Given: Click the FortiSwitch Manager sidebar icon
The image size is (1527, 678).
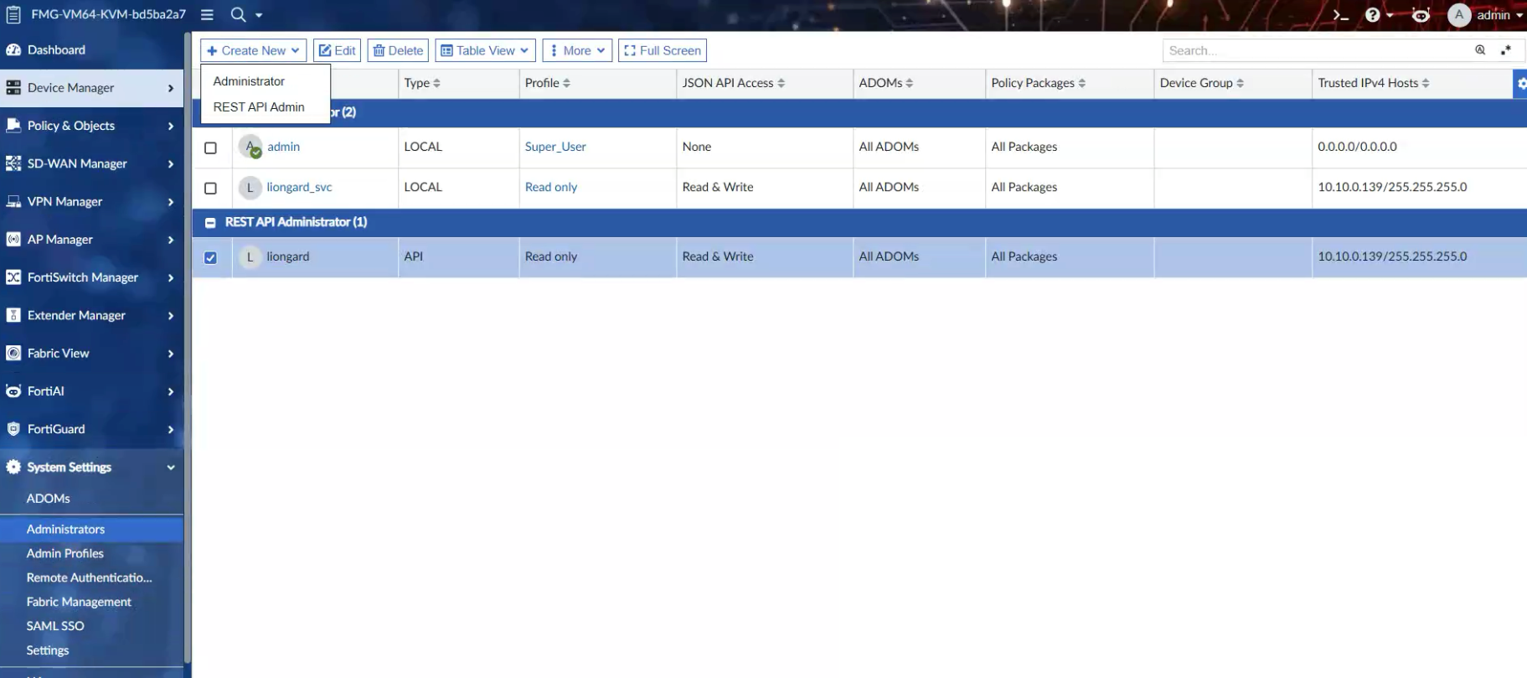Looking at the screenshot, I should [x=13, y=277].
